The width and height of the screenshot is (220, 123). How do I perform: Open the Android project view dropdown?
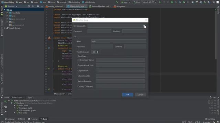(x=11, y=6)
